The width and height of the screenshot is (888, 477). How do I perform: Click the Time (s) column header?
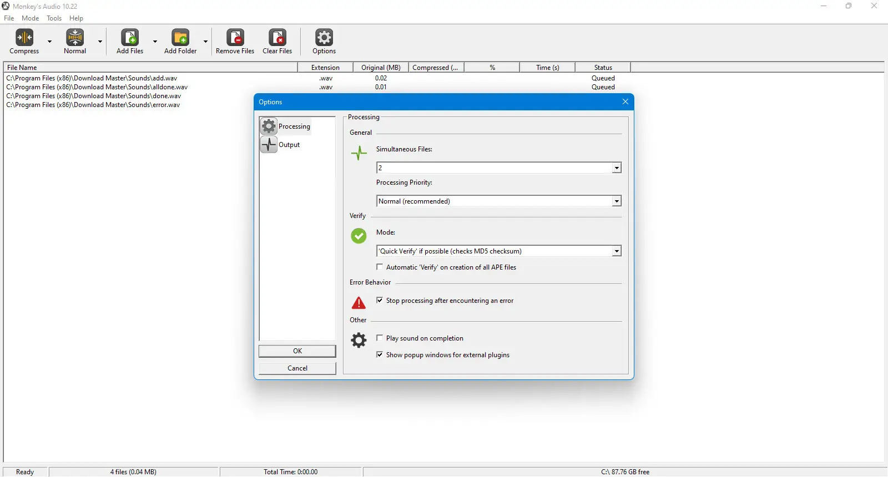coord(547,68)
